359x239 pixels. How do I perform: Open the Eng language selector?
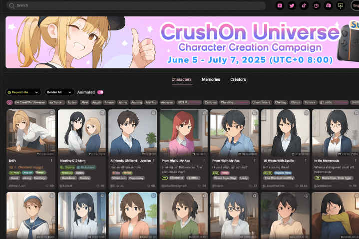(x=355, y=5)
